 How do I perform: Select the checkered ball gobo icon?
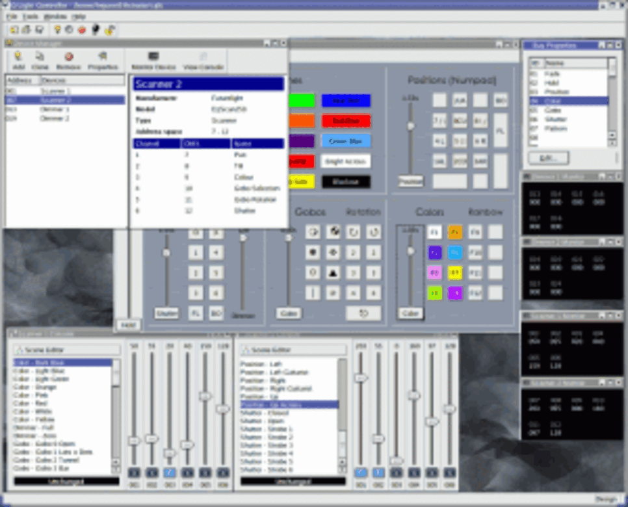coord(334,232)
